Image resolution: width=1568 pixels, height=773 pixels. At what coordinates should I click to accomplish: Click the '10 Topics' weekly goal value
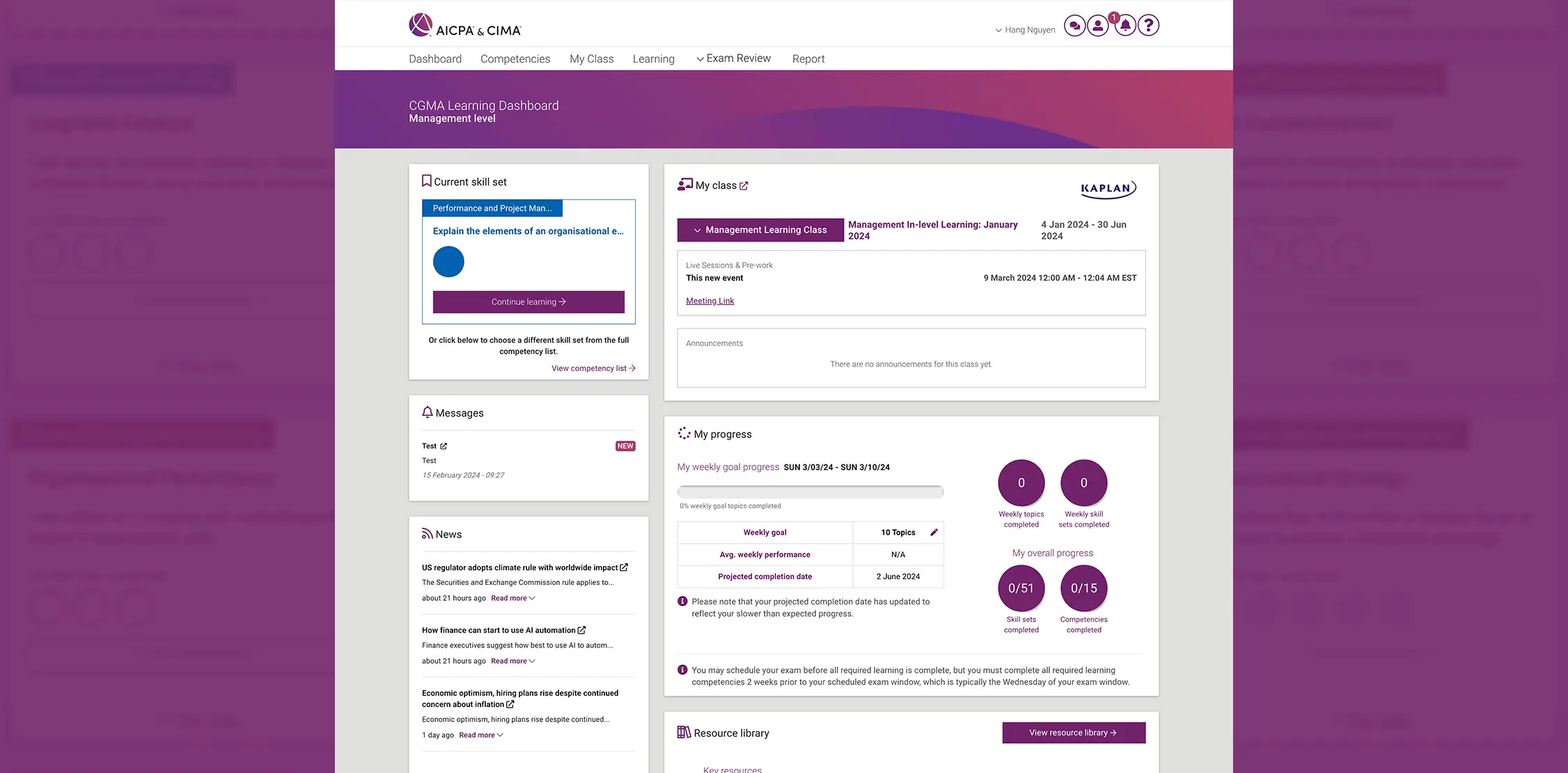(898, 533)
